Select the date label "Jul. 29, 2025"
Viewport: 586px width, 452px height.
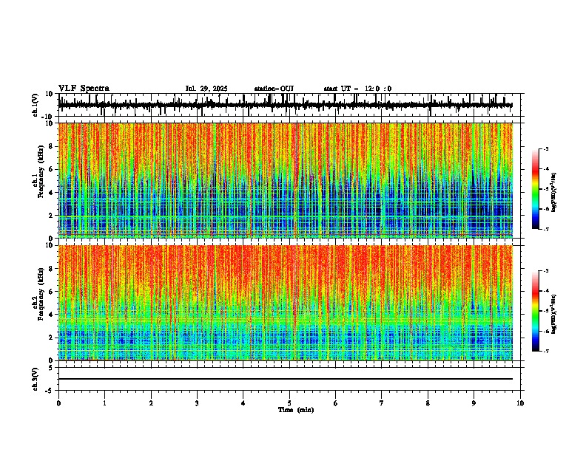[x=206, y=89]
